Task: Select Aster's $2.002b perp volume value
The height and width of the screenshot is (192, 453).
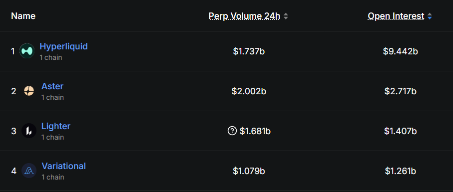Action: [x=249, y=91]
